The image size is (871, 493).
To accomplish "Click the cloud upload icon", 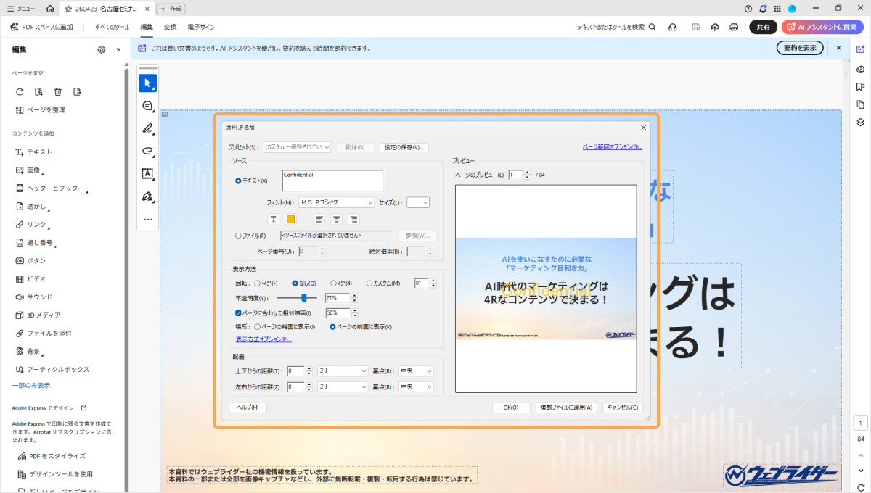I will point(715,27).
